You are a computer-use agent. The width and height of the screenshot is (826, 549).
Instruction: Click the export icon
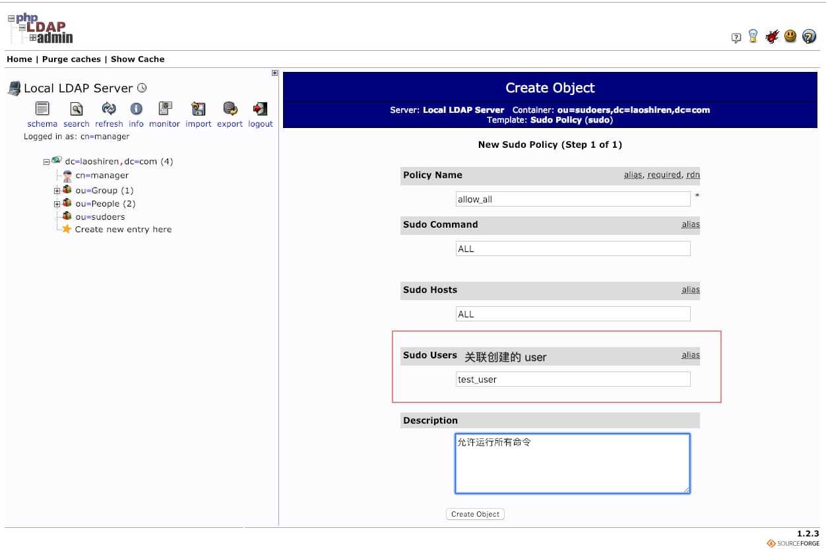tap(230, 109)
